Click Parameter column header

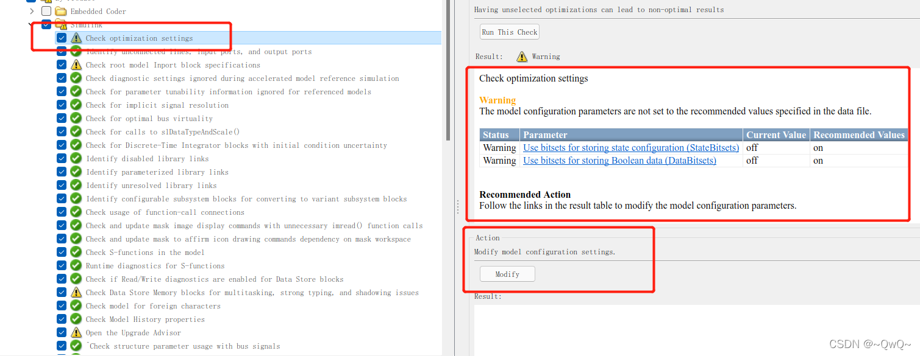point(632,134)
